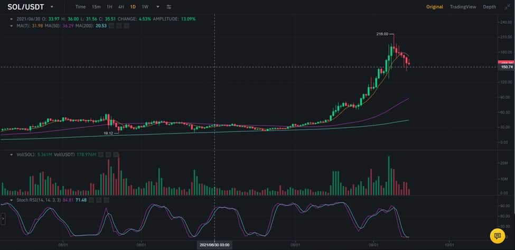Click the middle icon button in Stoch RSI row
Viewport: 515px width, 250px height.
click(99, 200)
